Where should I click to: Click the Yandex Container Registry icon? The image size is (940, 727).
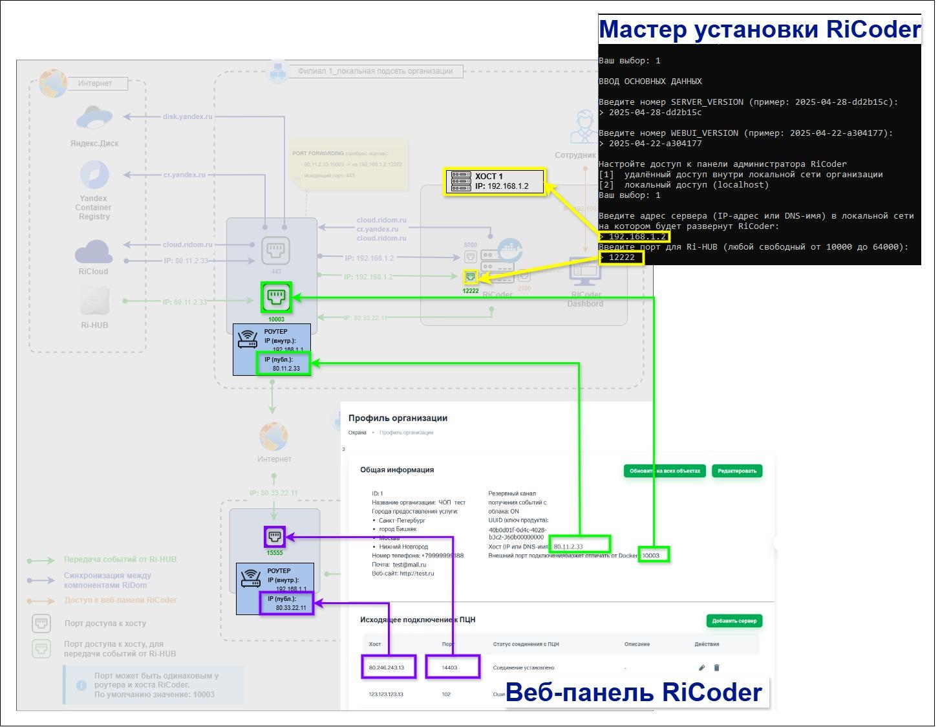pos(94,175)
